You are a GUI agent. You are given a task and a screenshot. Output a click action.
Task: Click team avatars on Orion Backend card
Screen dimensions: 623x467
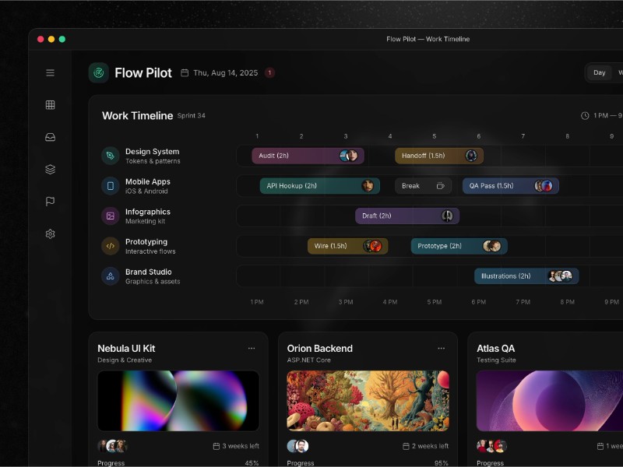(x=298, y=446)
